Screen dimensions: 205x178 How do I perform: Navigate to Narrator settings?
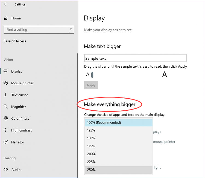click(x=18, y=142)
